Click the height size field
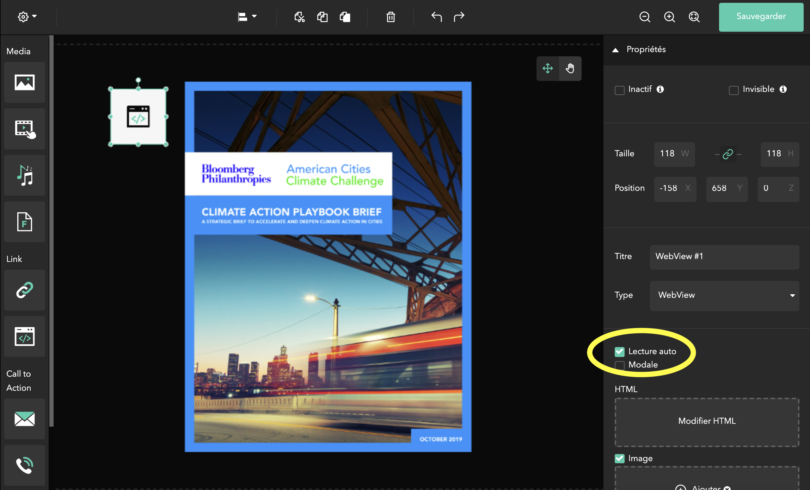This screenshot has height=490, width=810. point(780,154)
